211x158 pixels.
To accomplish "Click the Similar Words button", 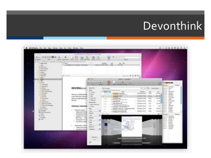I will [155, 88].
